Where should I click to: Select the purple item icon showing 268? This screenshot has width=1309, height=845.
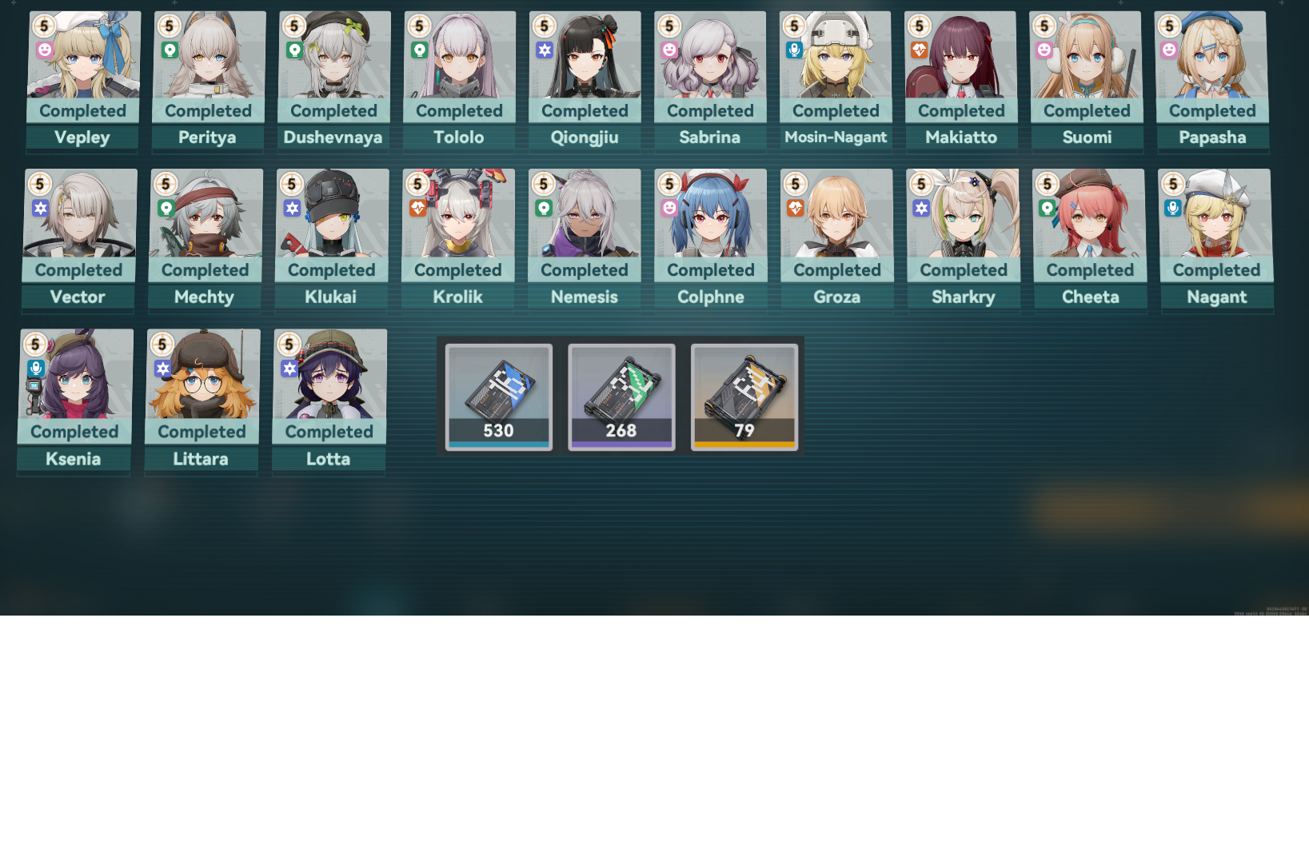pyautogui.click(x=621, y=397)
